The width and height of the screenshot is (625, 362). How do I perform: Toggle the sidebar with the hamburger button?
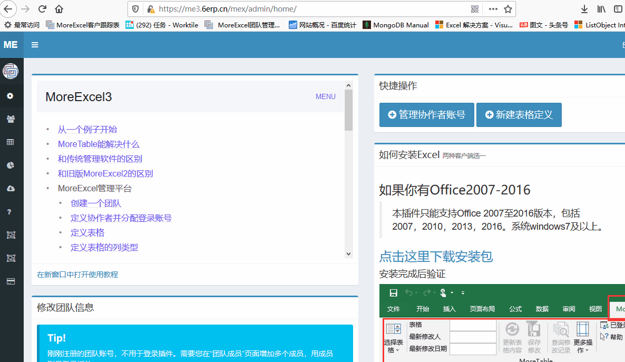[35, 45]
